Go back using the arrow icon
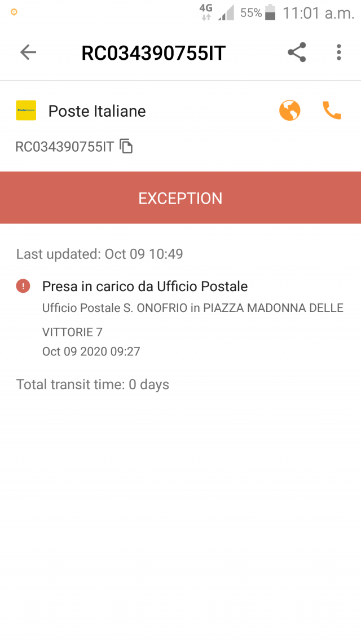 28,52
